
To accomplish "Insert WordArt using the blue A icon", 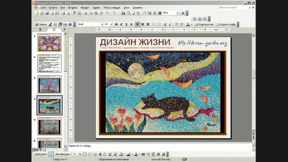I will (100, 154).
